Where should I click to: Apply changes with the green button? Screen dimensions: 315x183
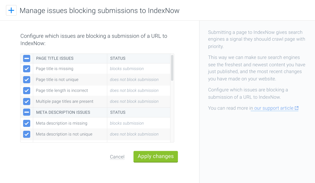pyautogui.click(x=156, y=157)
